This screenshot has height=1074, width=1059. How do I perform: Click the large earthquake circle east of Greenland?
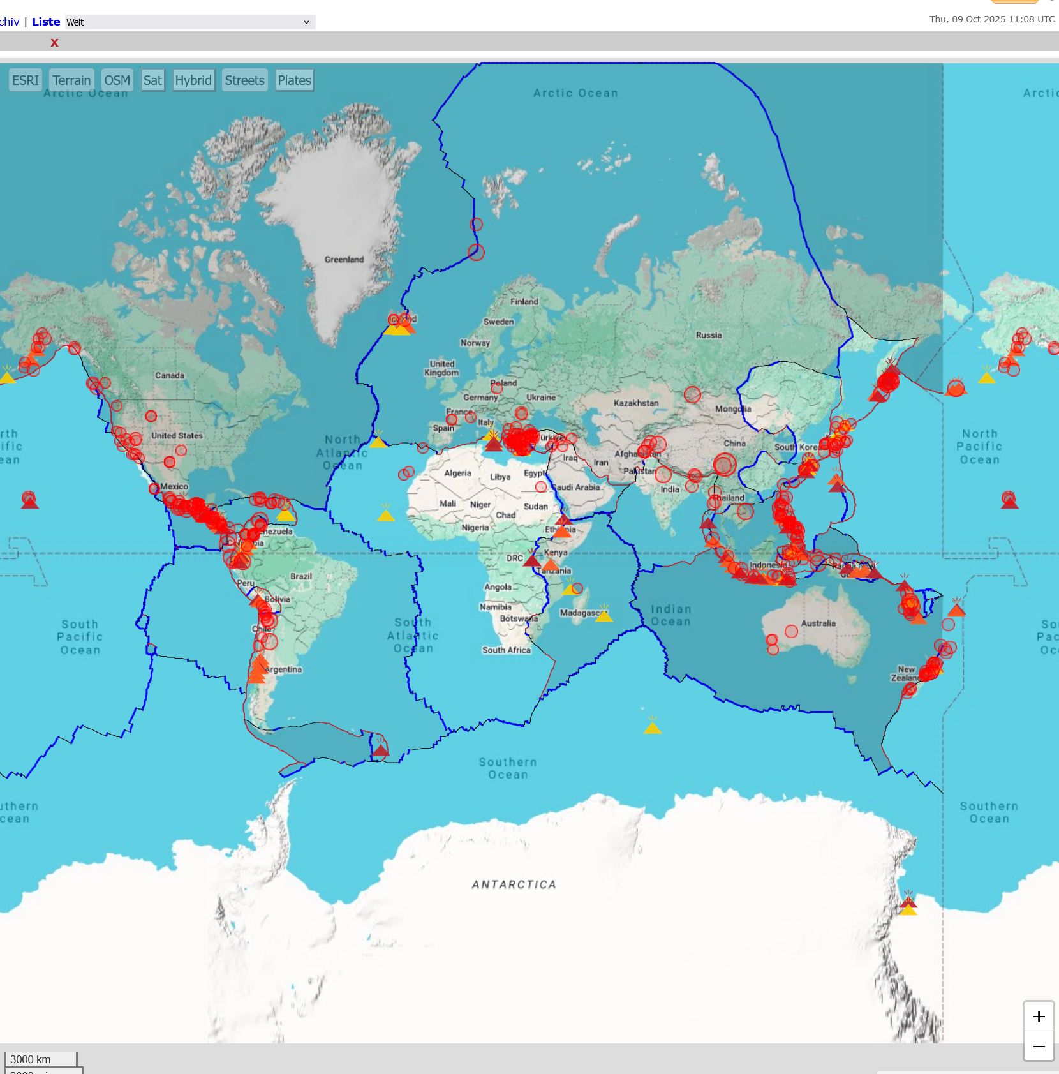click(x=476, y=252)
